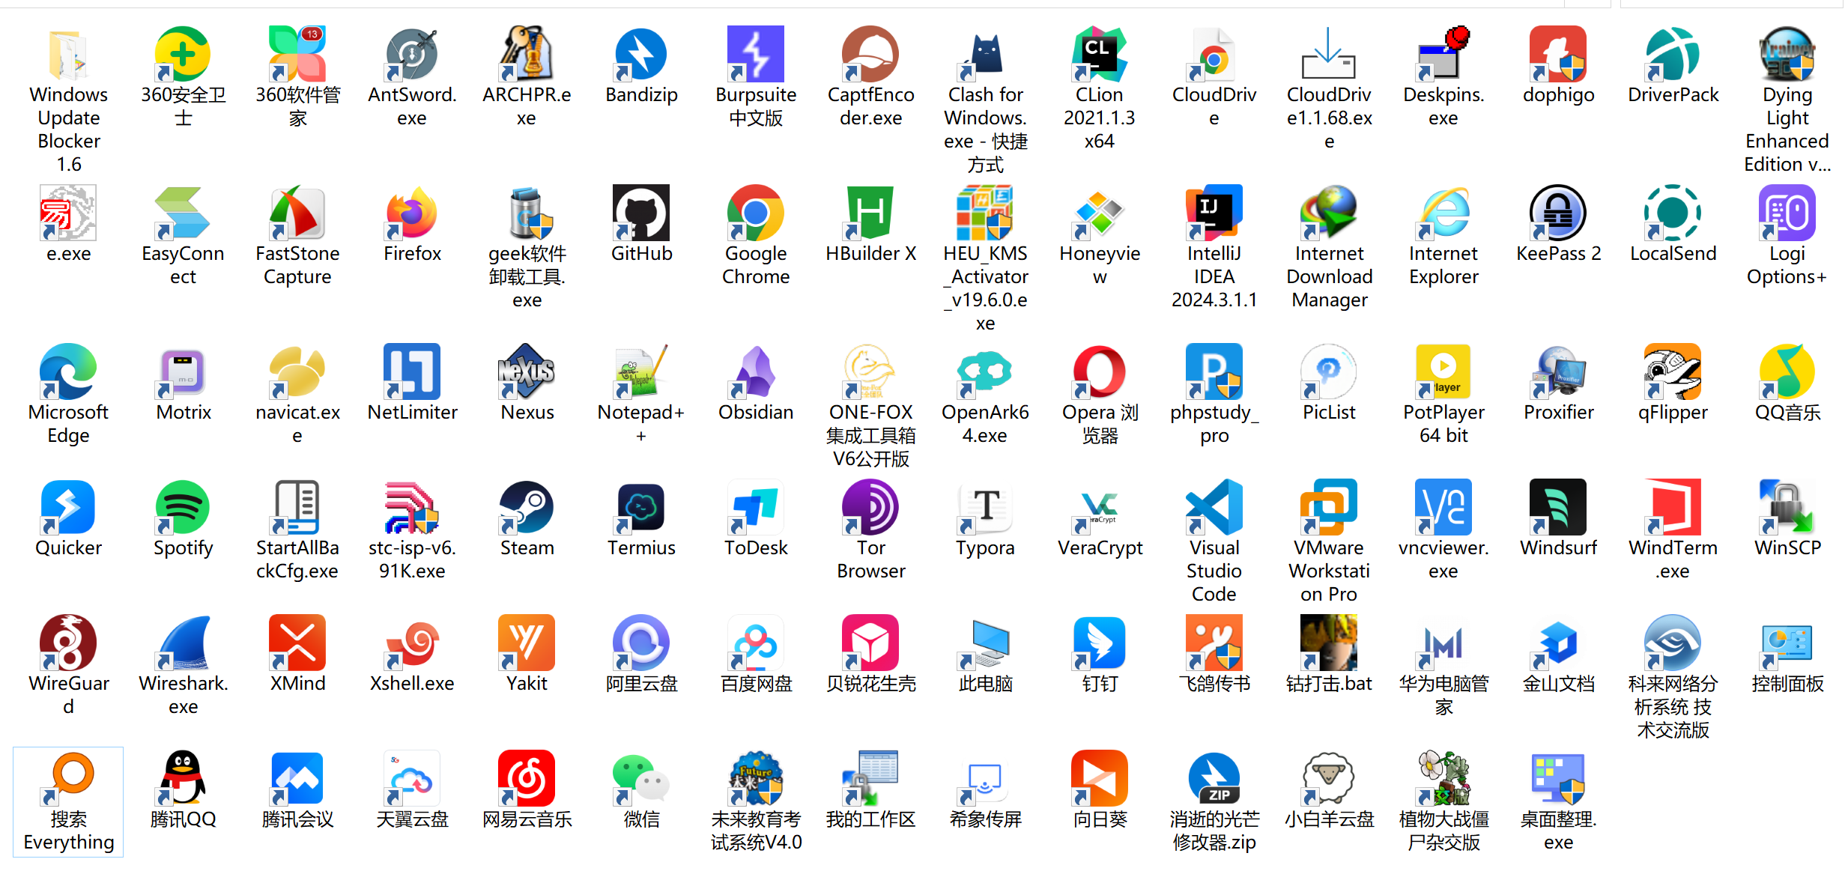
Task: Select 消逝的光芒修改器.zip file
Action: [x=1214, y=778]
